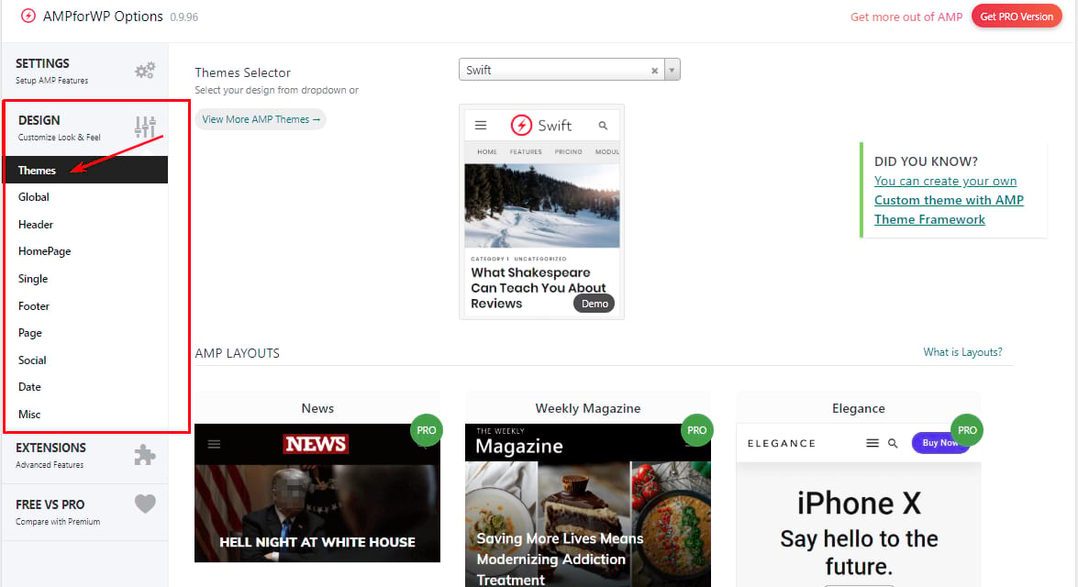Click the PRO badge on Weekly Magazine
Image resolution: width=1078 pixels, height=587 pixels.
[696, 430]
